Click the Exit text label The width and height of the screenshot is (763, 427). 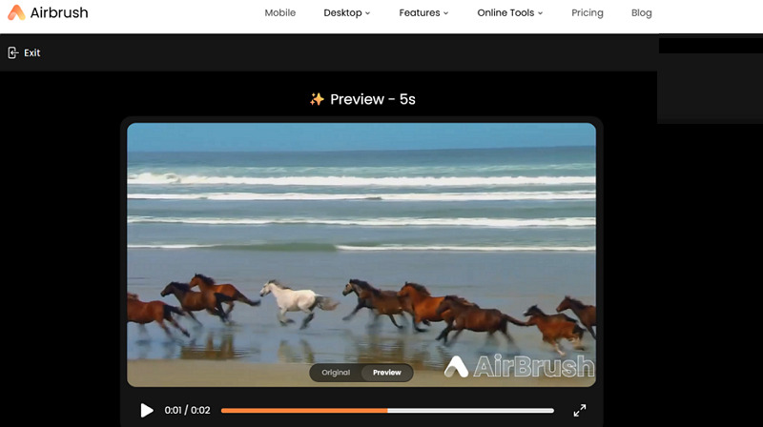(32, 53)
